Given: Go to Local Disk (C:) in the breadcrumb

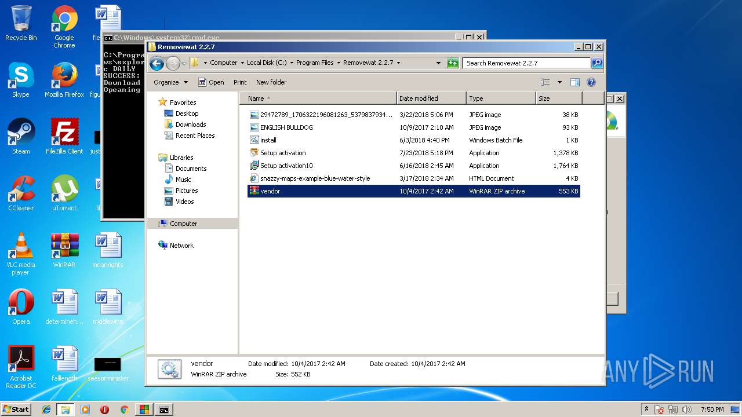Looking at the screenshot, I should click(x=267, y=63).
